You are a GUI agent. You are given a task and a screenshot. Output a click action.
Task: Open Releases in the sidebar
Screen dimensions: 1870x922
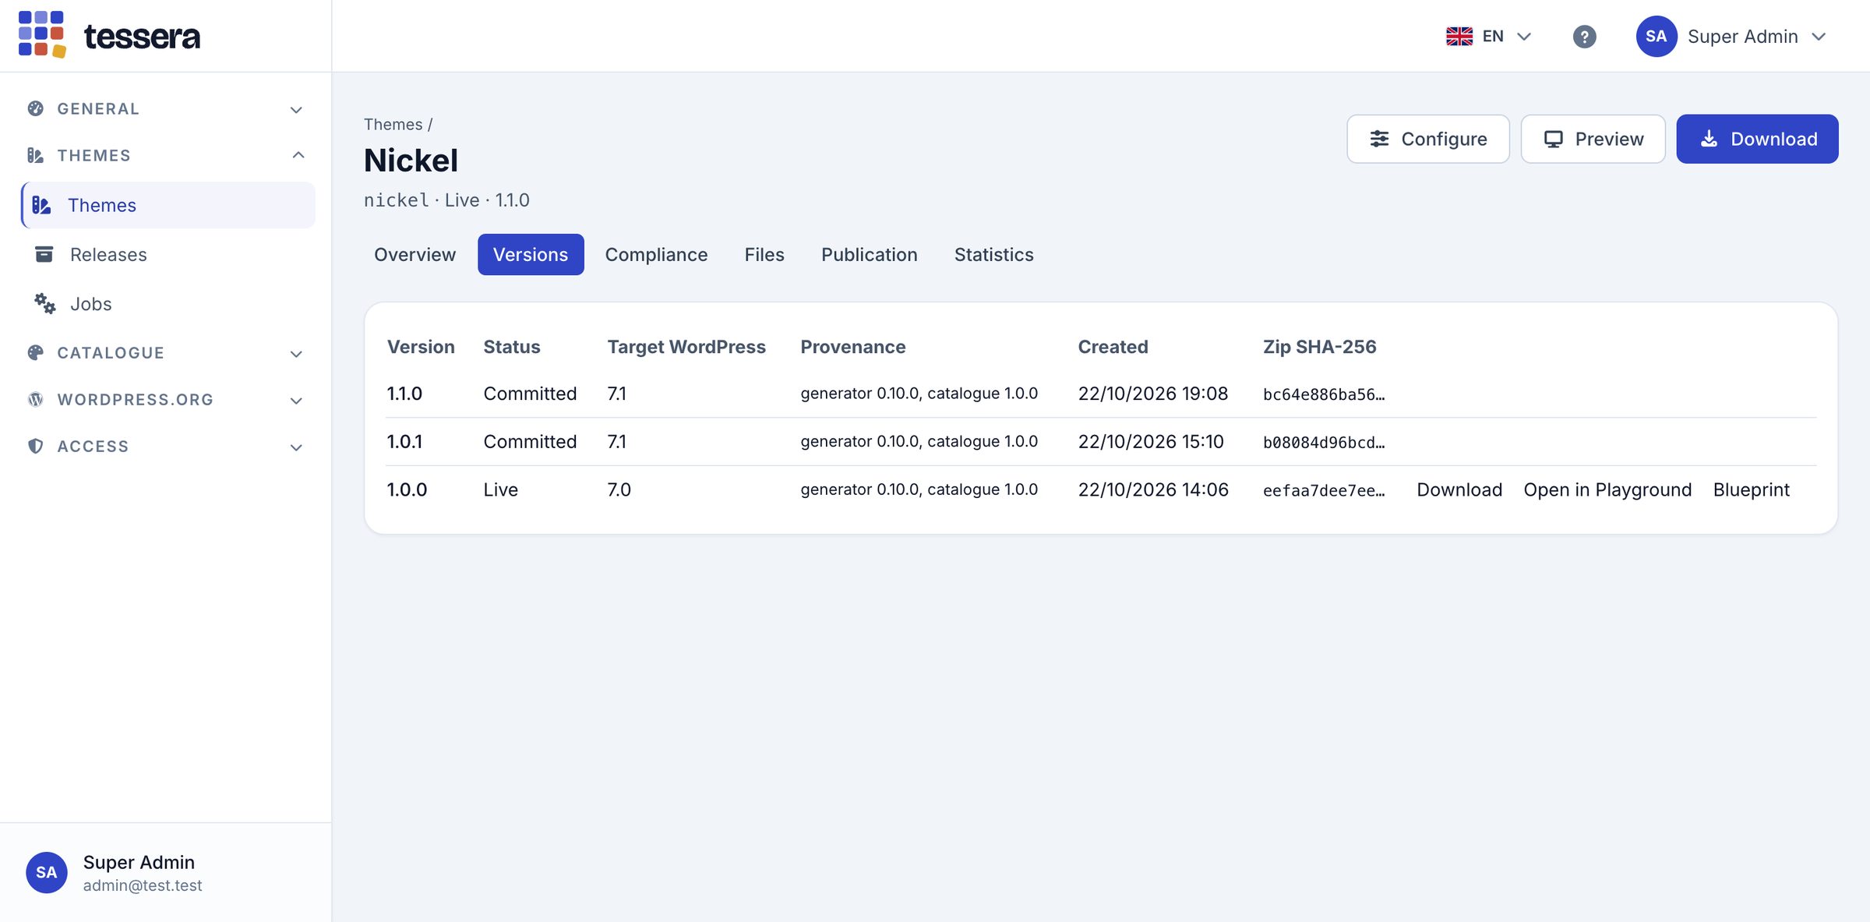[168, 254]
